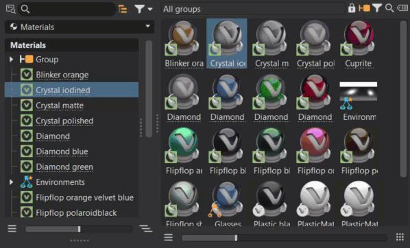Click the Materials column header
Screen dimensions: 410x248
(x=71, y=45)
